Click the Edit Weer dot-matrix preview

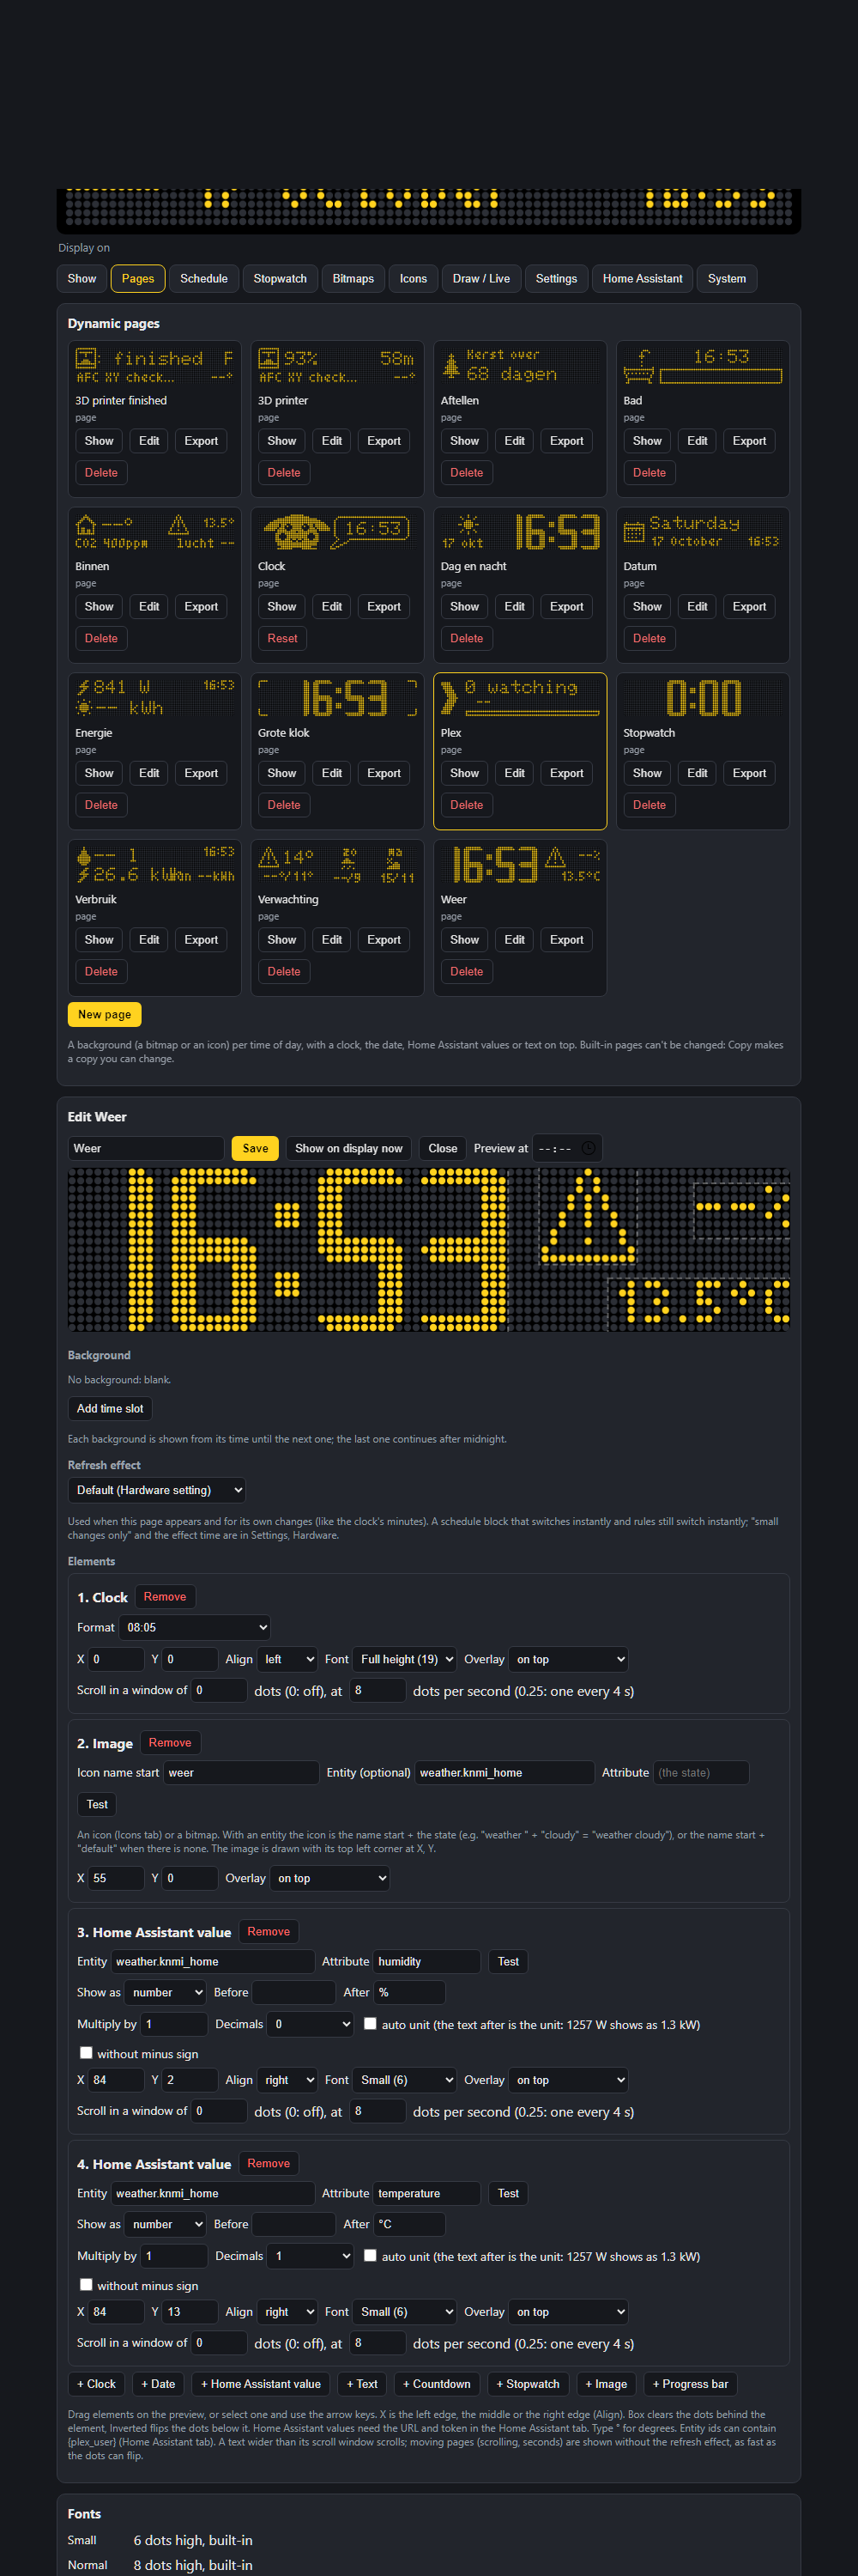click(x=428, y=1249)
